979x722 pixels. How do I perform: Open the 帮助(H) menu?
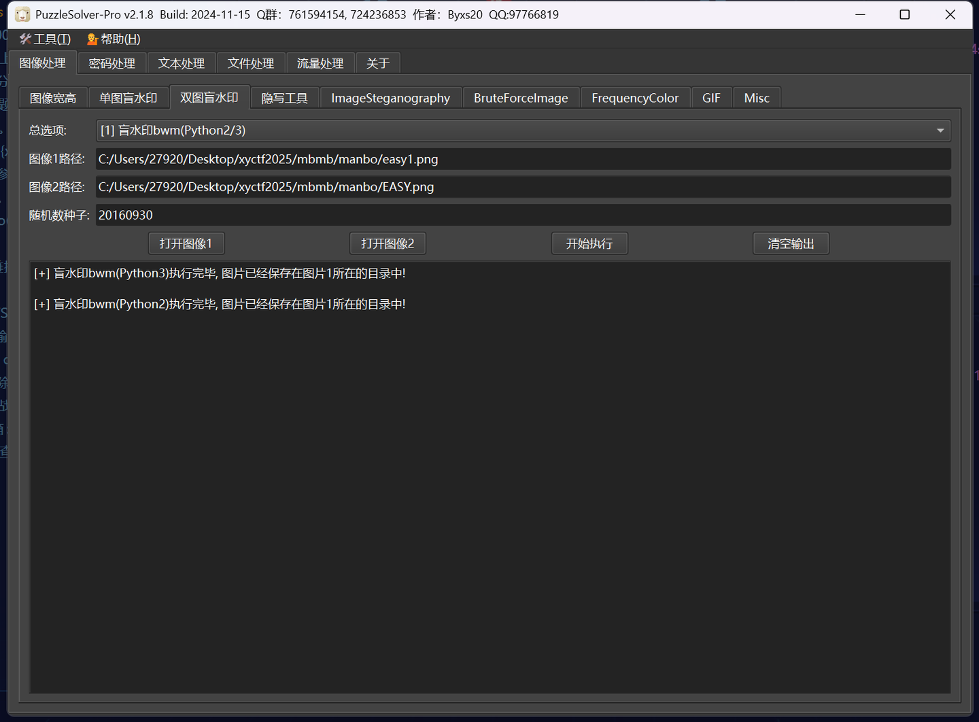(114, 39)
